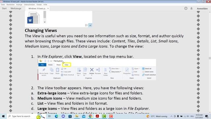
Task: Expand the hidden system tray icons chevron
Action: 171,116
